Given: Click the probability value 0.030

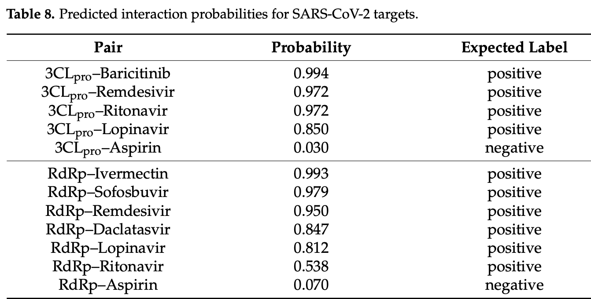Looking at the screenshot, I should coord(311,147).
